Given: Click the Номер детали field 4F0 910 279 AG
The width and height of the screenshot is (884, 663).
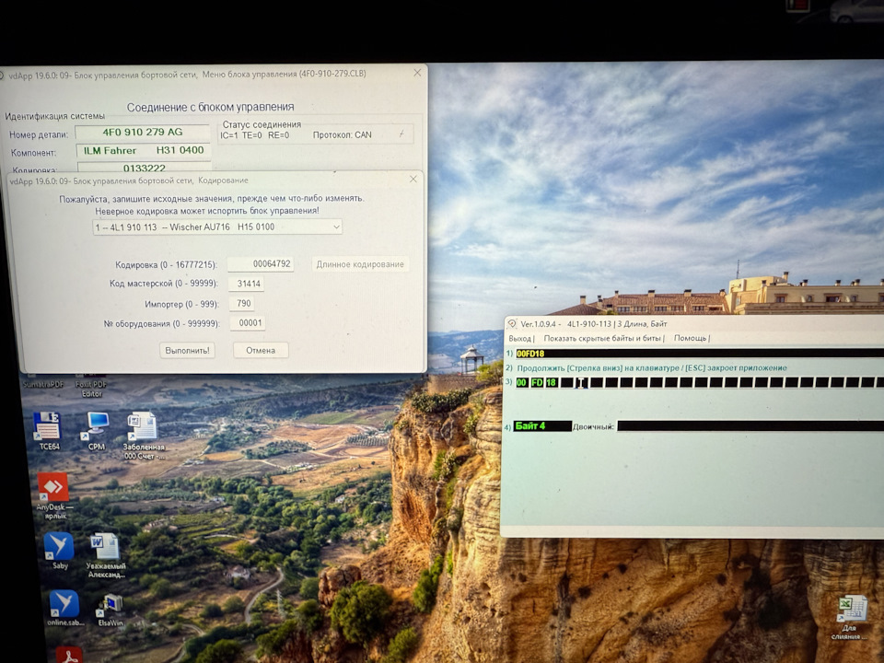Looking at the screenshot, I should click(x=143, y=133).
